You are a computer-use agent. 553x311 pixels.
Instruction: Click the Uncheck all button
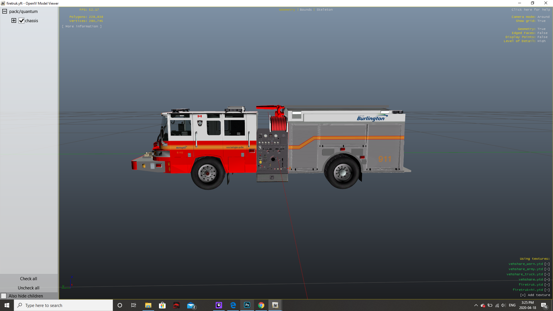(x=29, y=288)
